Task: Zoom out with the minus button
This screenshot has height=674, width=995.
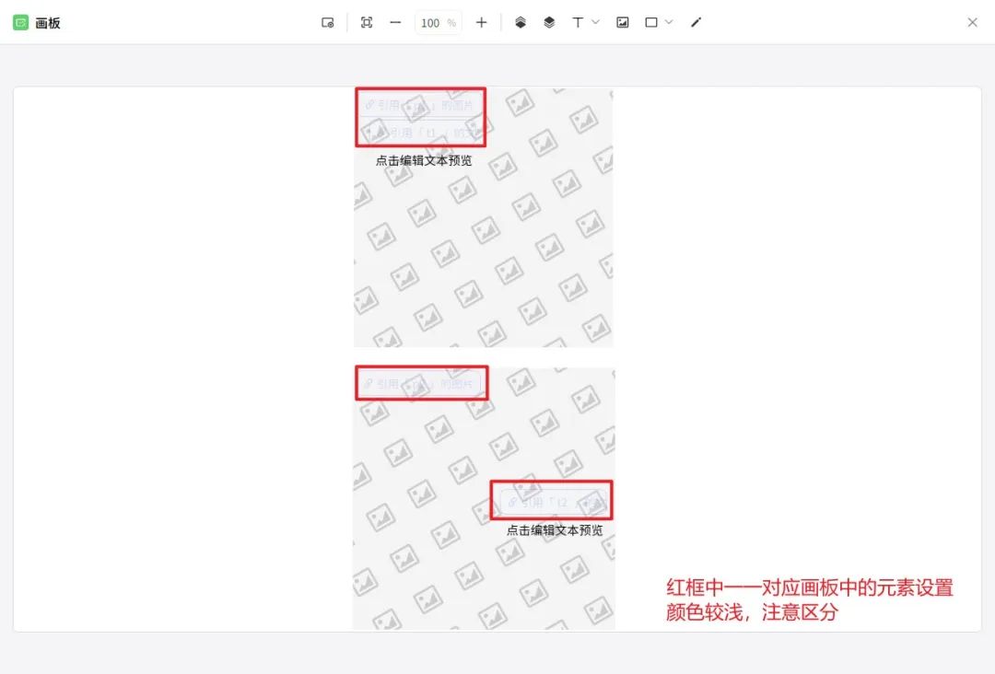Action: tap(395, 23)
